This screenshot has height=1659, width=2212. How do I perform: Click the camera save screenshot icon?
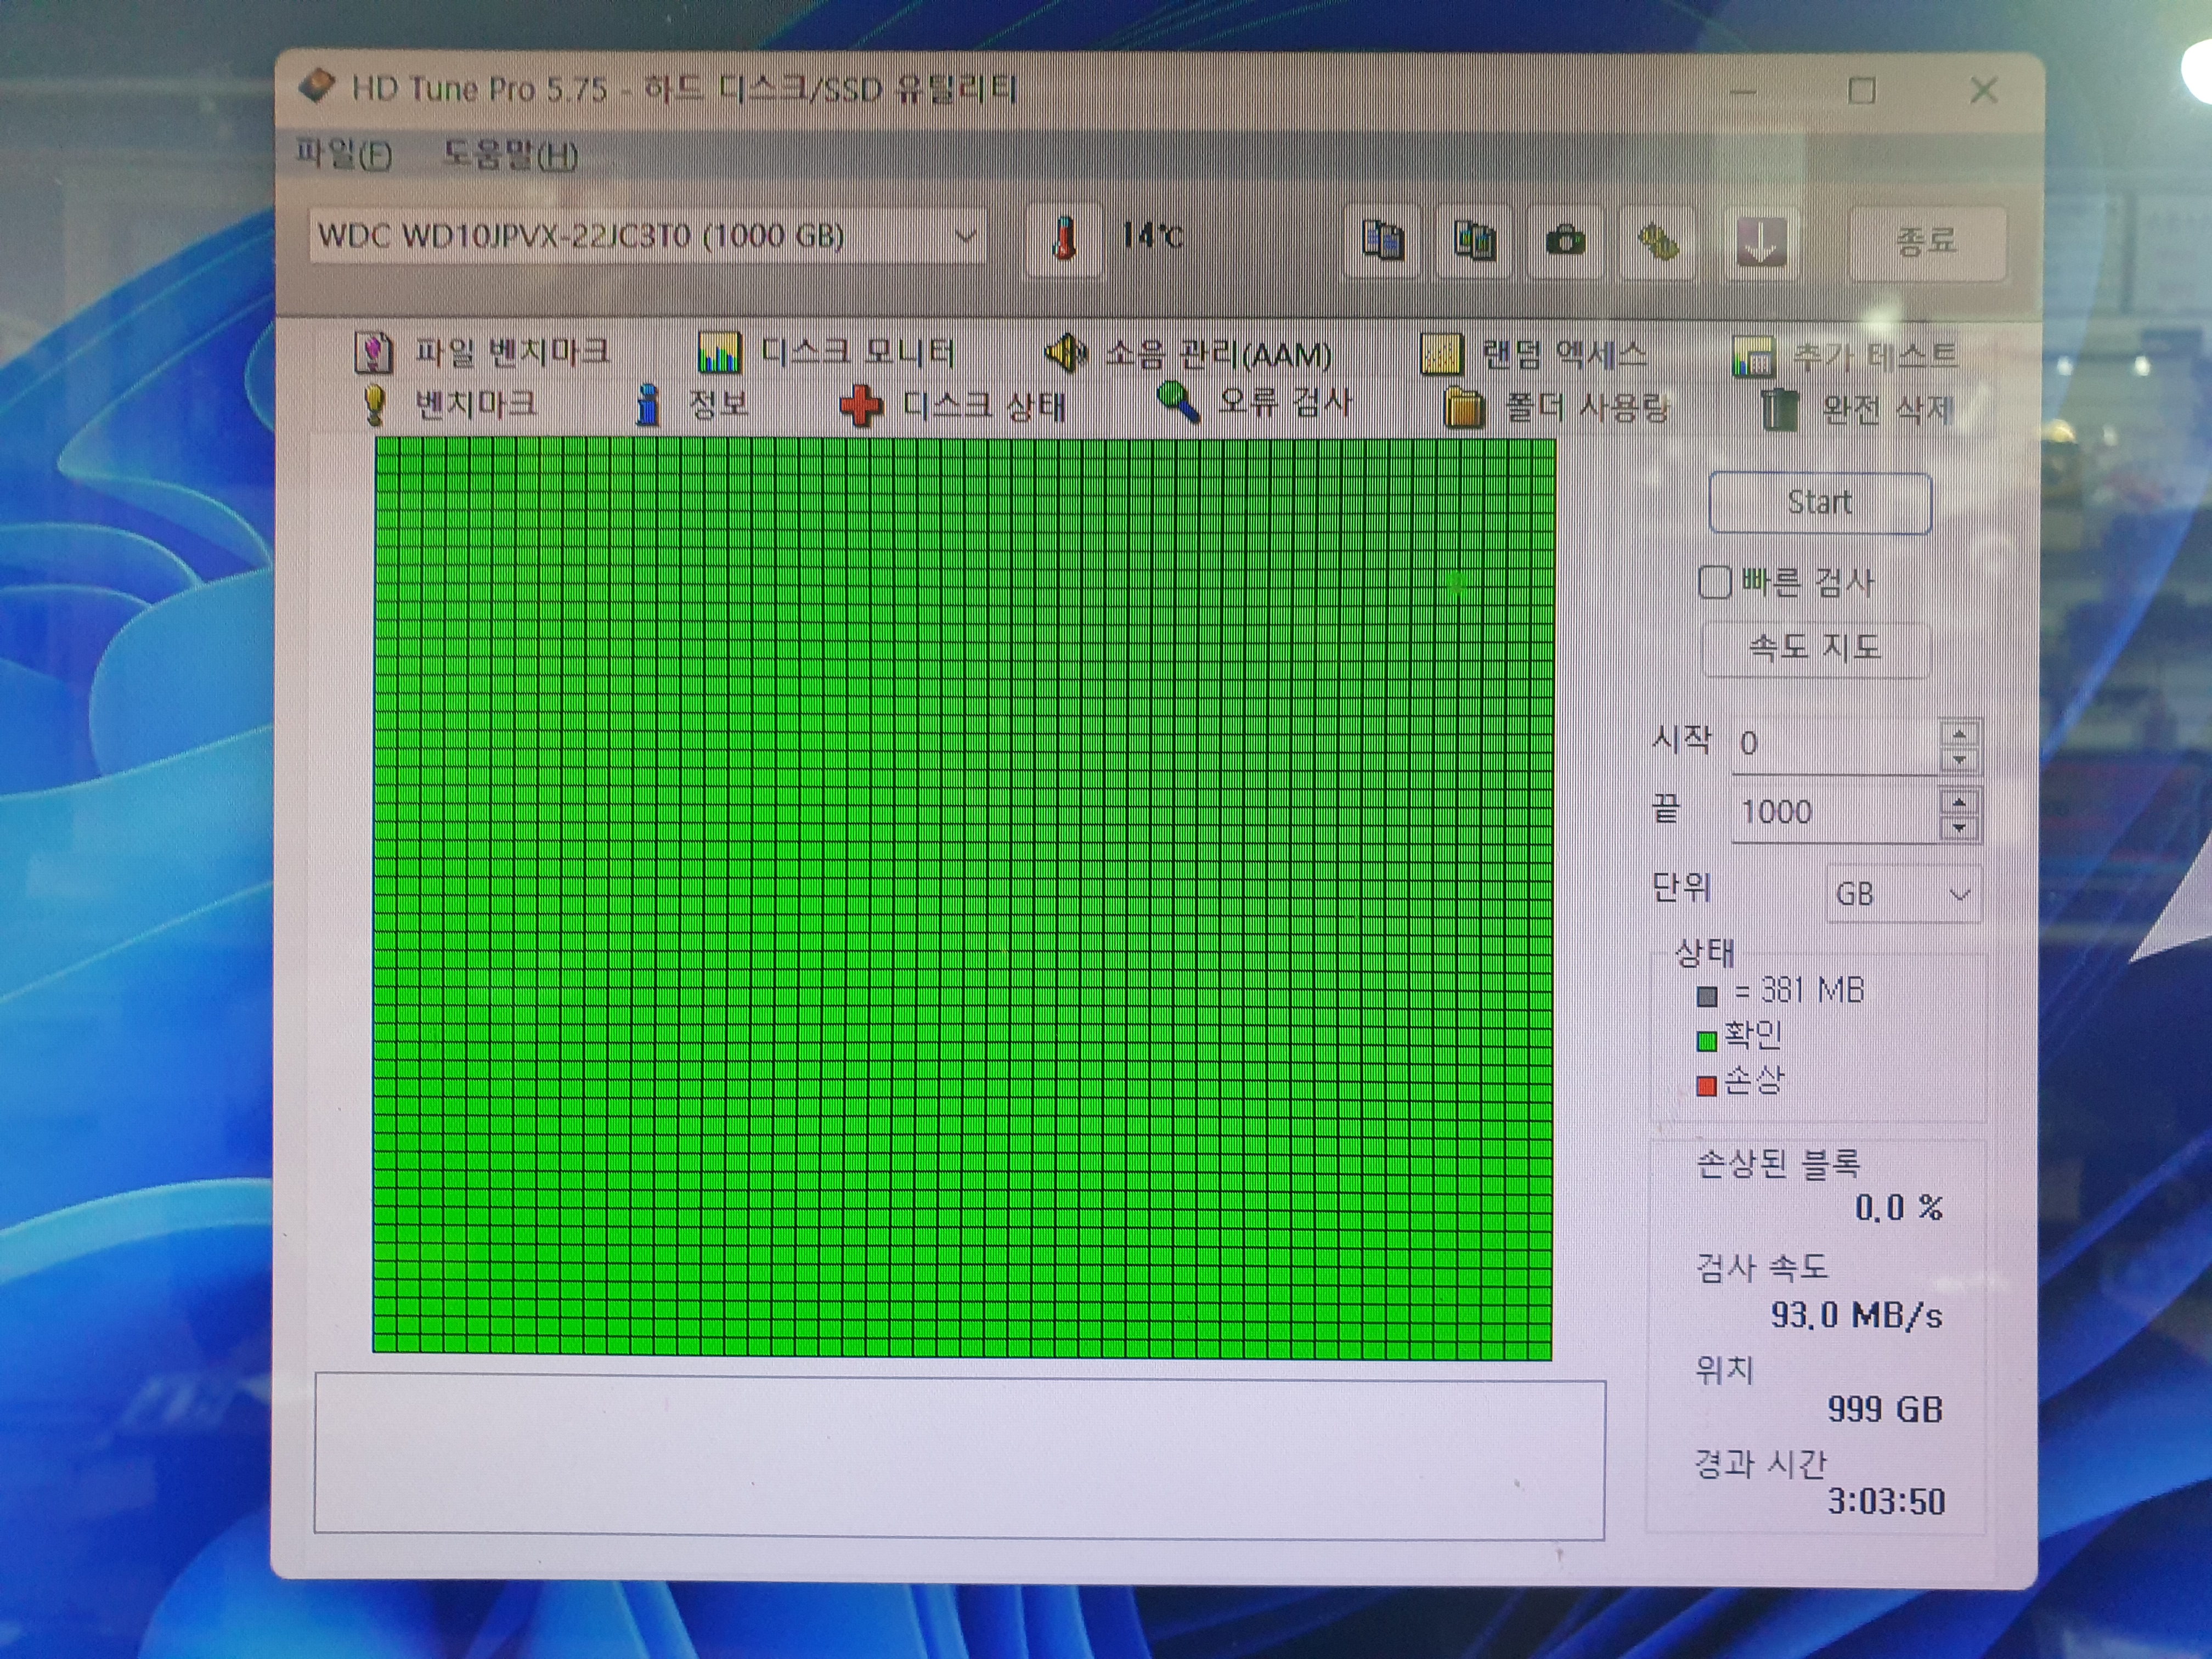click(x=1565, y=241)
